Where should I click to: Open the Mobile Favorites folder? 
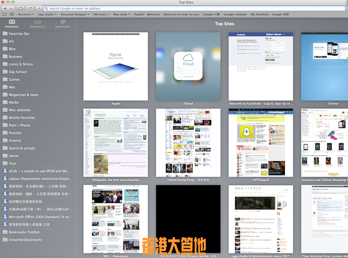pyautogui.click(x=38, y=118)
